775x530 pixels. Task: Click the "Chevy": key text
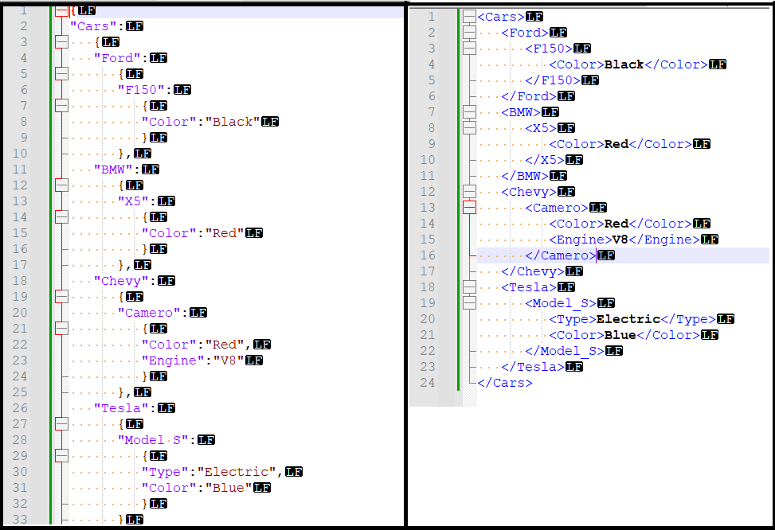click(x=124, y=281)
